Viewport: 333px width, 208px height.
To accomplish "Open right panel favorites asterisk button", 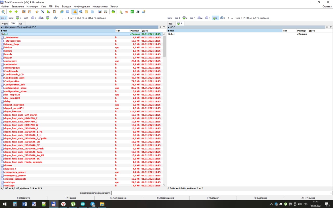I will pyautogui.click(x=327, y=27).
